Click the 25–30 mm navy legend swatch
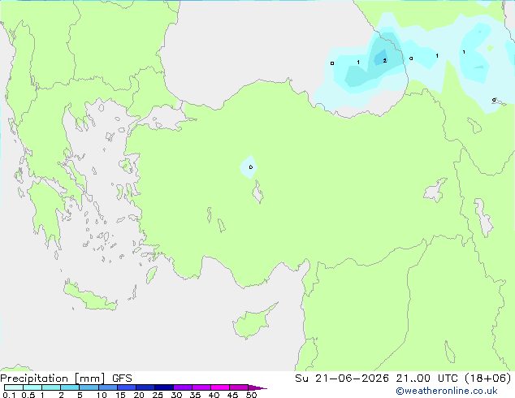The height and width of the screenshot is (398, 515). point(163,387)
